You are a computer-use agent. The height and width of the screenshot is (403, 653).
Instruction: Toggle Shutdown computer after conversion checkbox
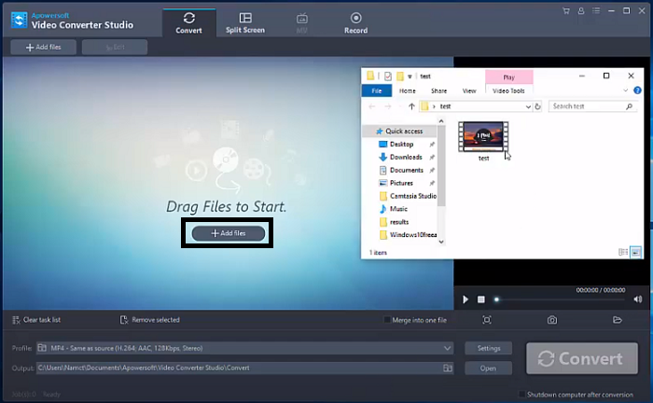tap(521, 395)
